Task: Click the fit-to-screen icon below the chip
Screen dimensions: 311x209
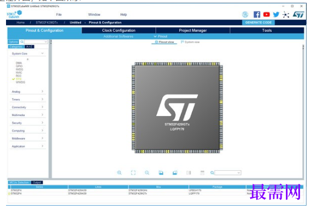Action: 133,173
